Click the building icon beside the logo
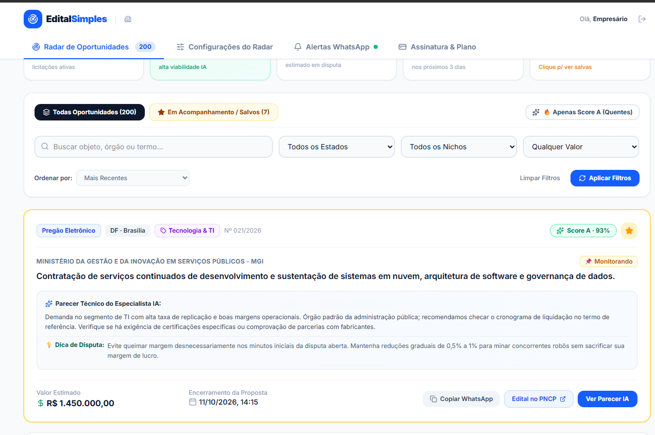Image resolution: width=655 pixels, height=435 pixels. tap(128, 19)
